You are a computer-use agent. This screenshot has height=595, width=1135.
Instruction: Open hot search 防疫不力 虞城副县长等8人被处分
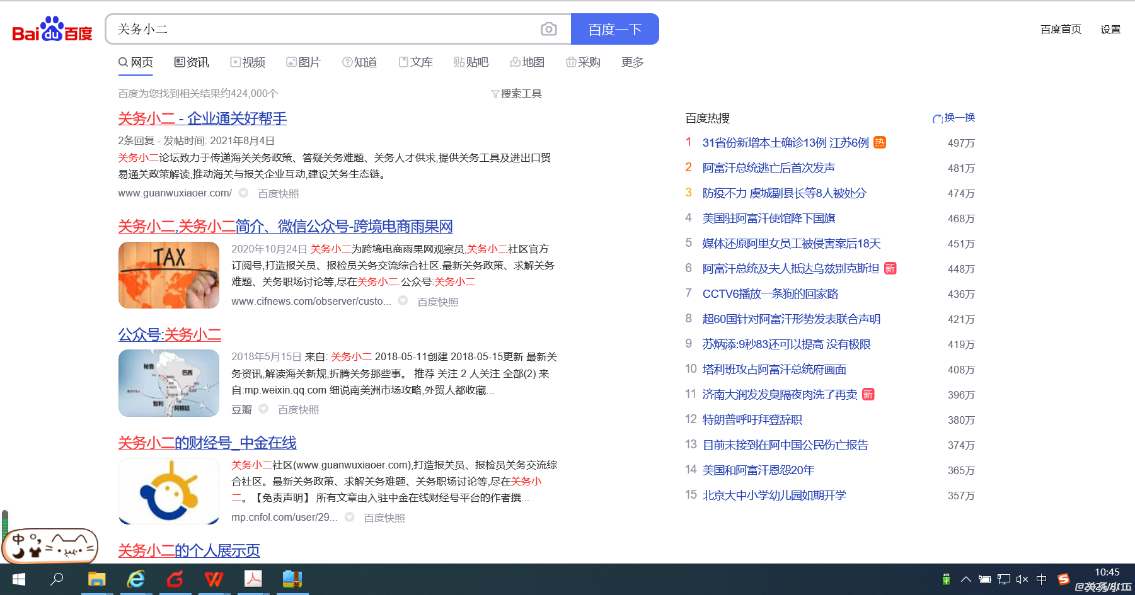coord(784,193)
